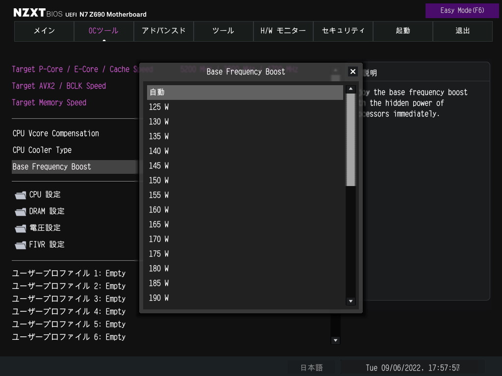Choose 145 W from the list

[x=245, y=166]
